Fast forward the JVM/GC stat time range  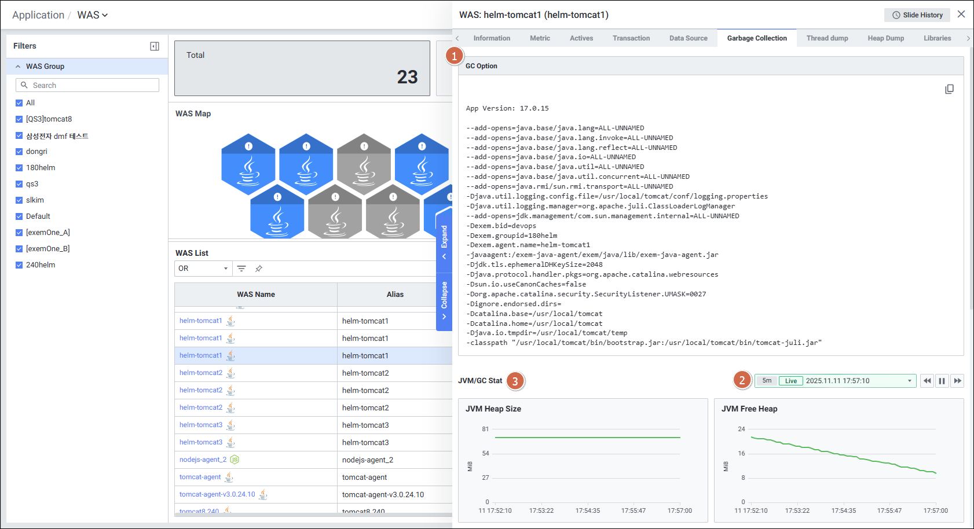tap(957, 381)
